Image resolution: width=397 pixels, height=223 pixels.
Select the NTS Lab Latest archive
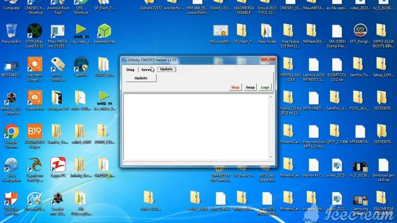(267, 174)
